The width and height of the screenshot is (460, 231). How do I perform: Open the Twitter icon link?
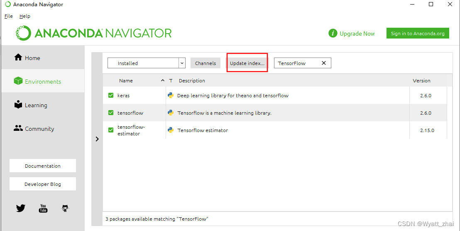coord(20,208)
